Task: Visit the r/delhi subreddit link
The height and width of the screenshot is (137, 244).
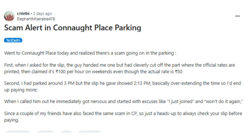Action: click(23, 14)
